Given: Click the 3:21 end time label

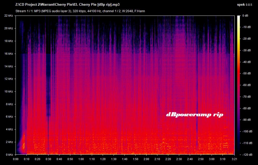Looking at the screenshot, I should (x=234, y=159).
